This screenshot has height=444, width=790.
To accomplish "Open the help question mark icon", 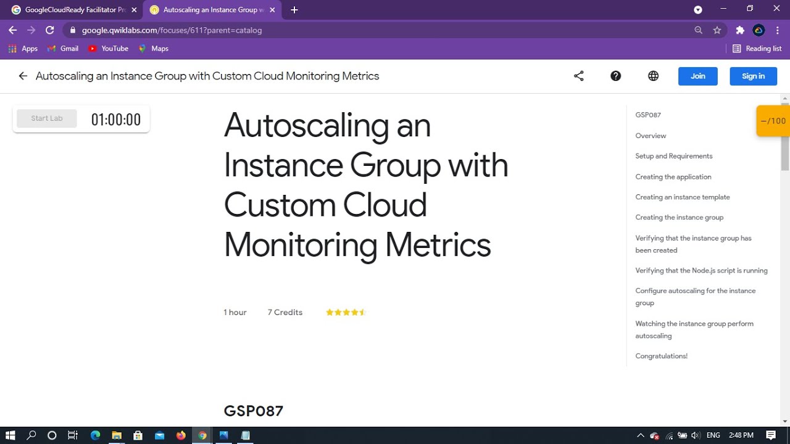I will (616, 76).
